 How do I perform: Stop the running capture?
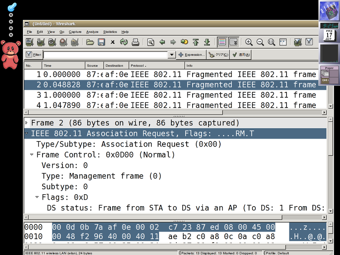63,42
